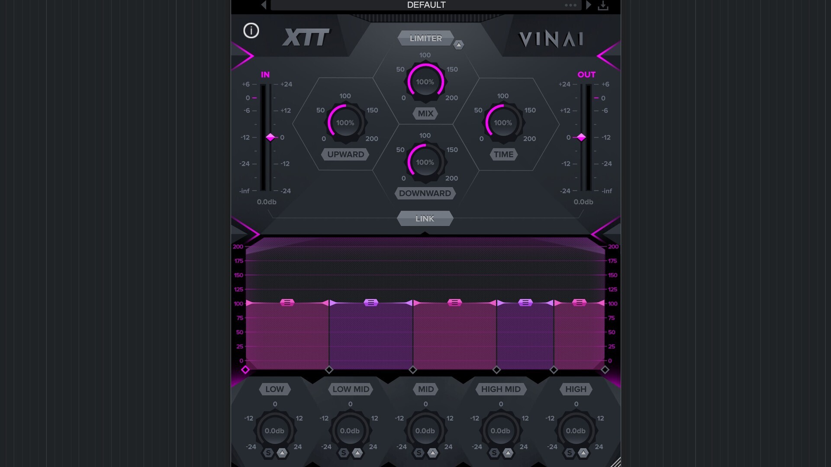
Task: Open the DEFAULT preset name menu
Action: click(x=426, y=5)
